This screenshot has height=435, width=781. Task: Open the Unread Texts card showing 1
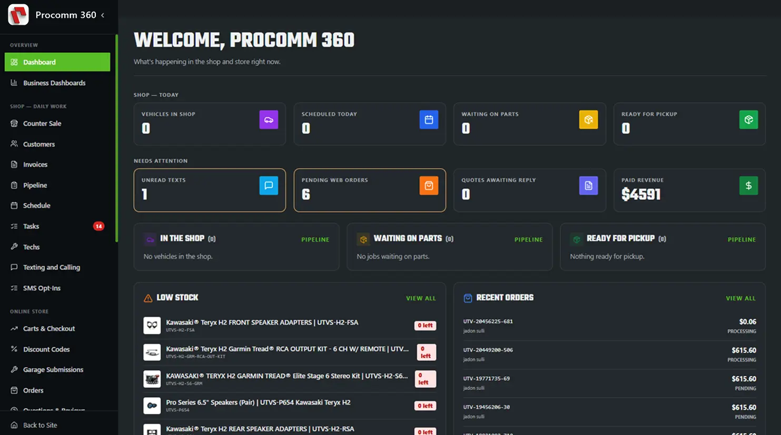pos(210,190)
